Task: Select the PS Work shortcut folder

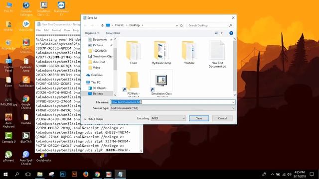Action: (x=133, y=84)
